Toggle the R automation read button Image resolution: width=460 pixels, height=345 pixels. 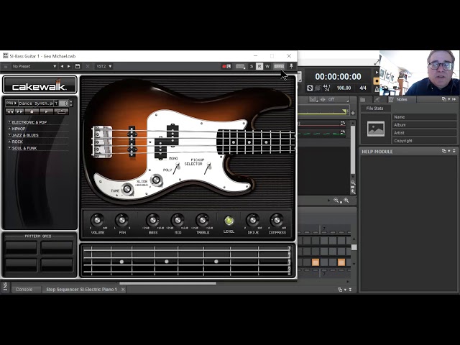pos(259,66)
